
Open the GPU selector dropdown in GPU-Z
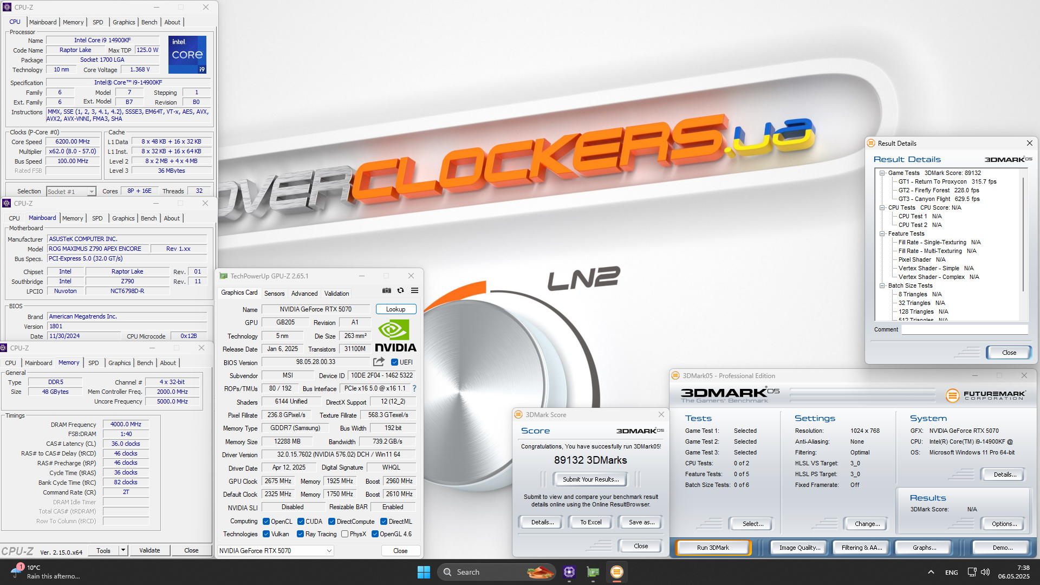tap(275, 551)
